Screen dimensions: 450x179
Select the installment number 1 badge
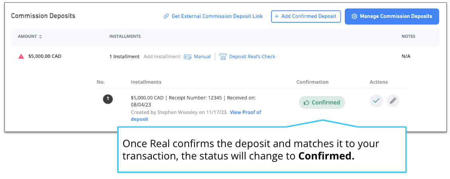[x=108, y=99]
